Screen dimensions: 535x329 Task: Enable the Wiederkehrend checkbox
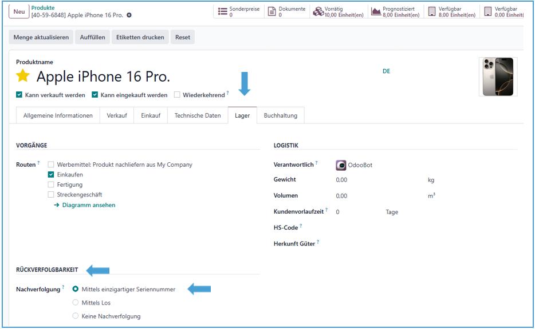(178, 95)
